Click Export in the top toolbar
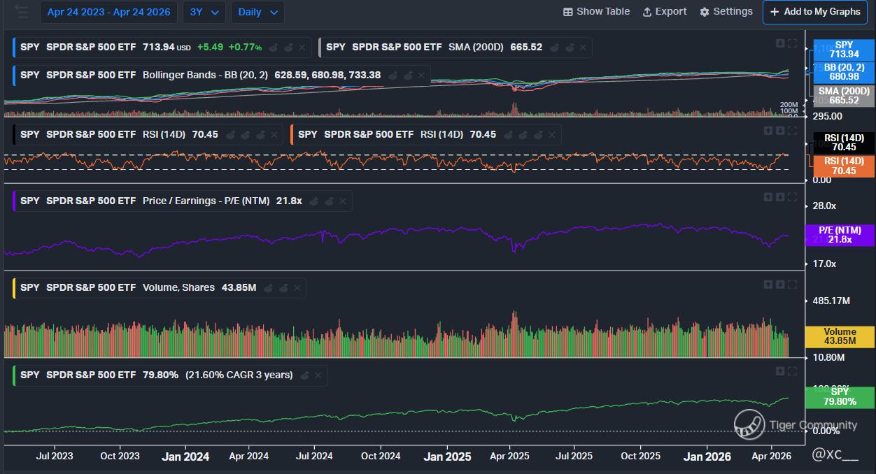 [665, 12]
